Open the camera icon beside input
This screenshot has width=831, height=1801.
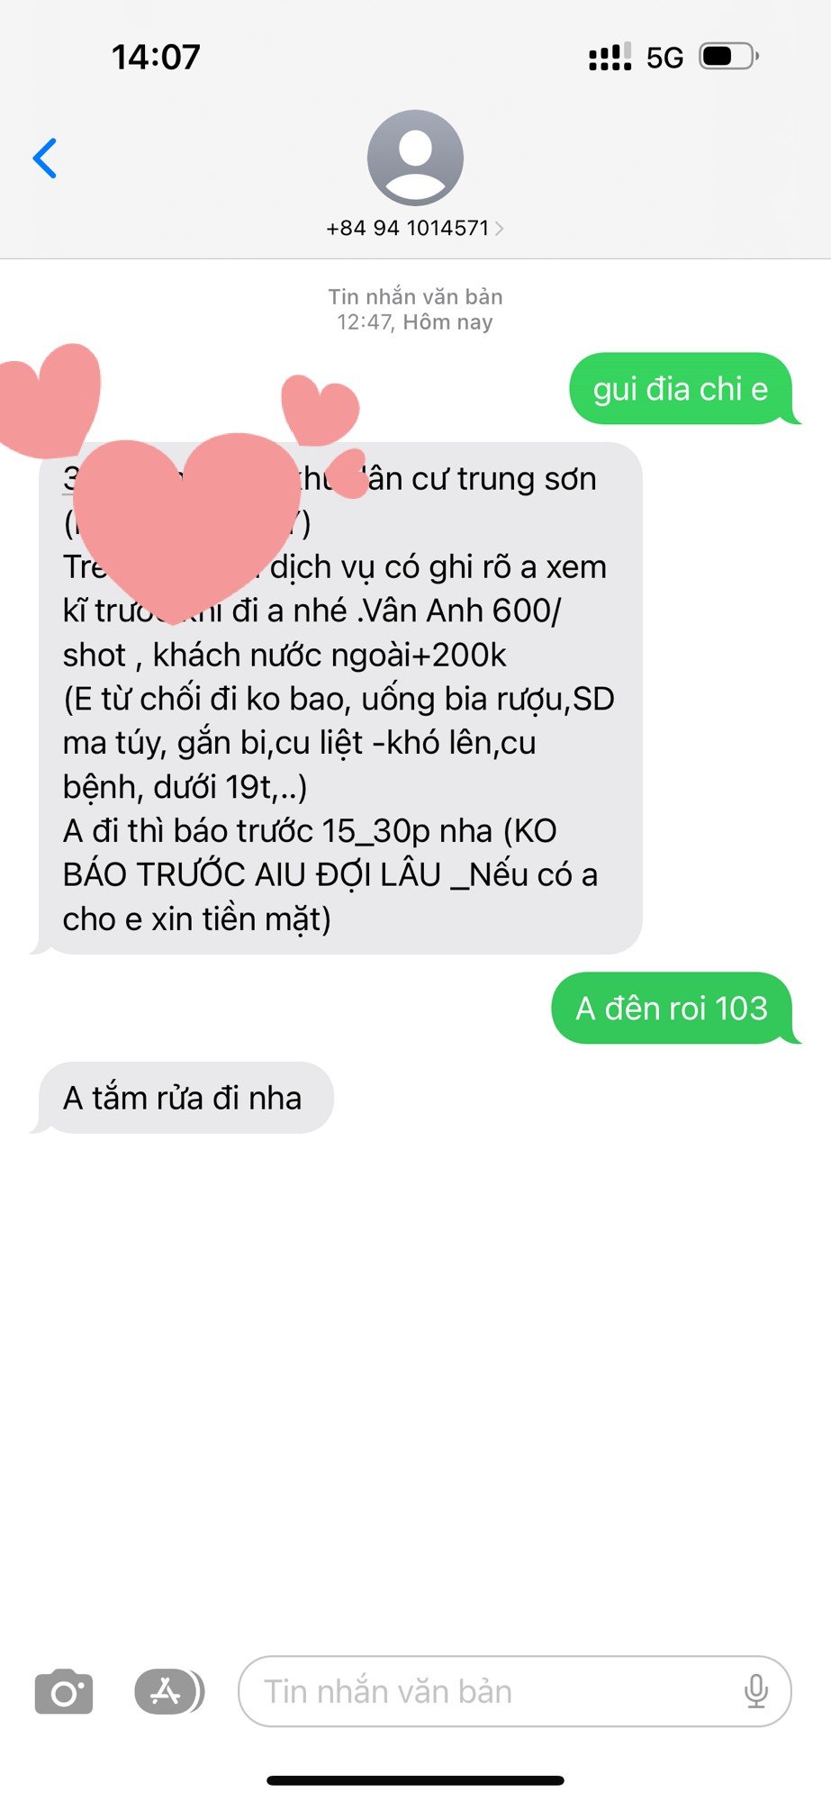point(64,1691)
